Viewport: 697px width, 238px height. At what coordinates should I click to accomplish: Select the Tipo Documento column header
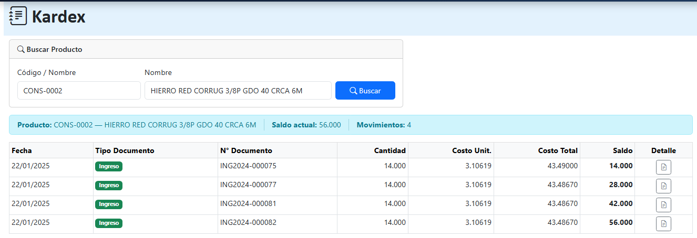[x=125, y=150]
